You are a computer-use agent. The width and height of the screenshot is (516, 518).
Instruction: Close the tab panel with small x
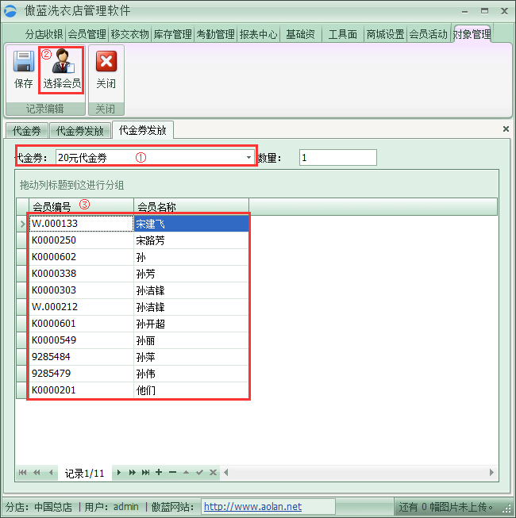(x=506, y=129)
